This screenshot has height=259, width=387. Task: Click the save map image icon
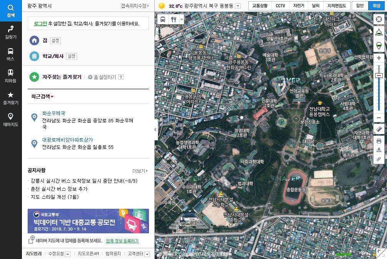[380, 150]
